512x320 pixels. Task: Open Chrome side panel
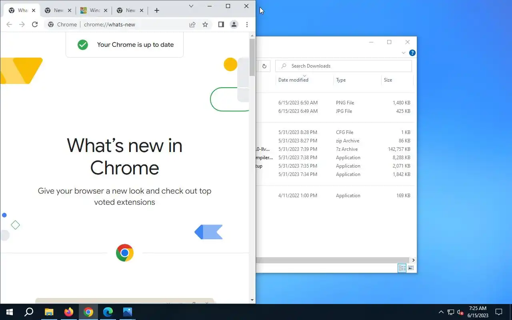point(221,24)
